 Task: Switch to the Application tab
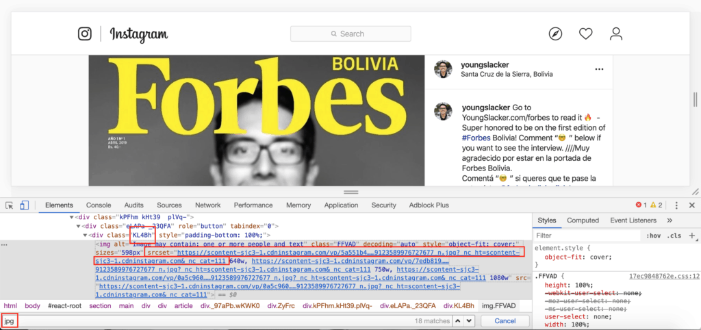[x=341, y=205]
